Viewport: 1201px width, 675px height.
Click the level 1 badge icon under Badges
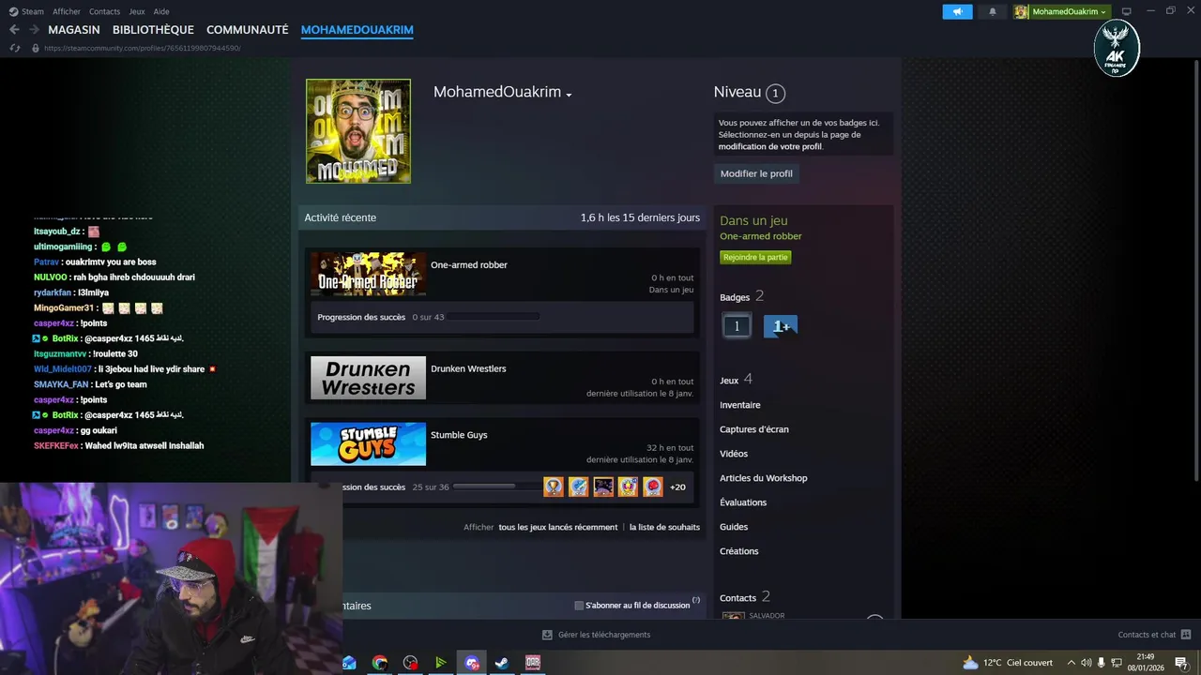737,326
